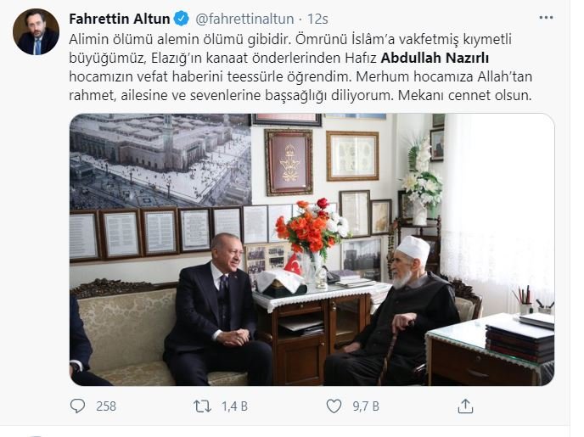
Task: Visit the @fahrettinaltun handle link
Action: (x=244, y=19)
